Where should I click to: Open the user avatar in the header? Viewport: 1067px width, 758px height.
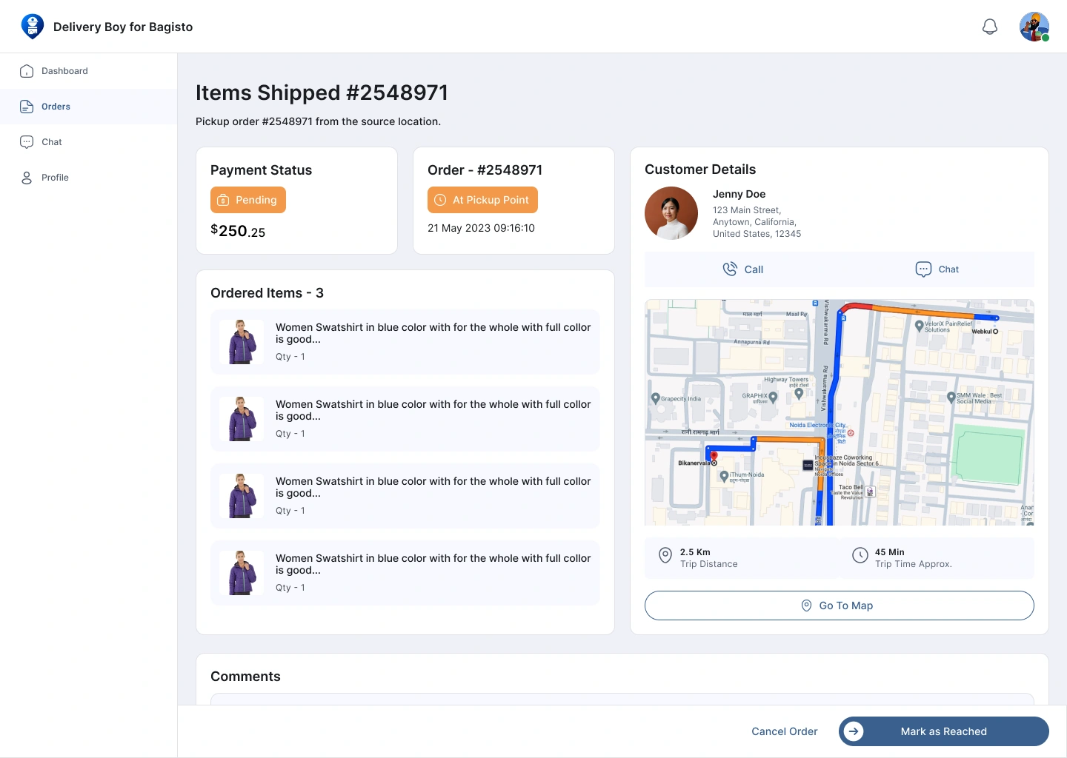[x=1034, y=27]
